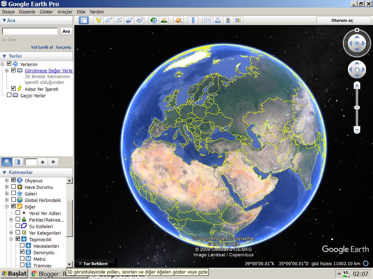
Task: Open the Yol tarifi al link
Action: point(42,47)
